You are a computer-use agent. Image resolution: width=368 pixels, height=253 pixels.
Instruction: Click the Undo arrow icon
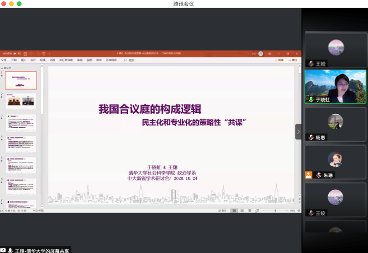(31, 54)
